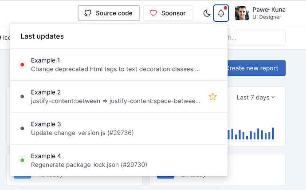Viewport: 306px width, 190px height.
Task: Click the GitHub icon on Source code
Action: (88, 13)
